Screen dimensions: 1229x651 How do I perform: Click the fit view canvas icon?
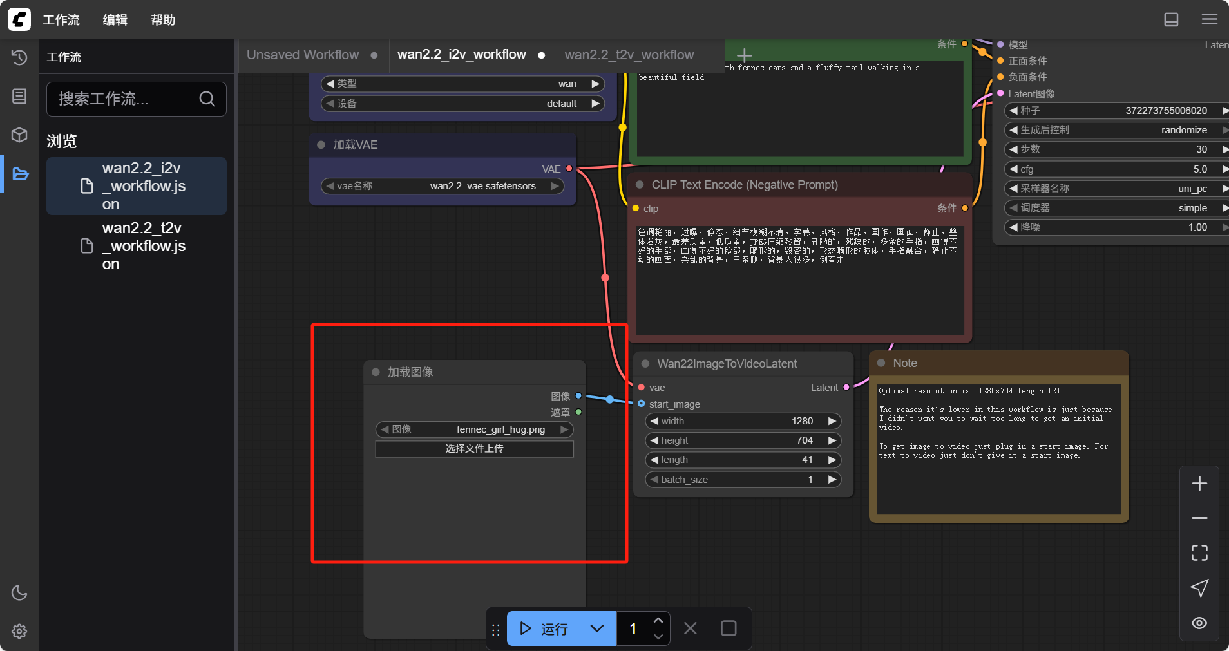coord(1199,552)
